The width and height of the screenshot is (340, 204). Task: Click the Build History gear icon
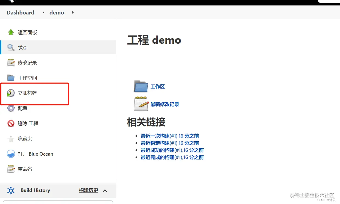click(x=11, y=190)
